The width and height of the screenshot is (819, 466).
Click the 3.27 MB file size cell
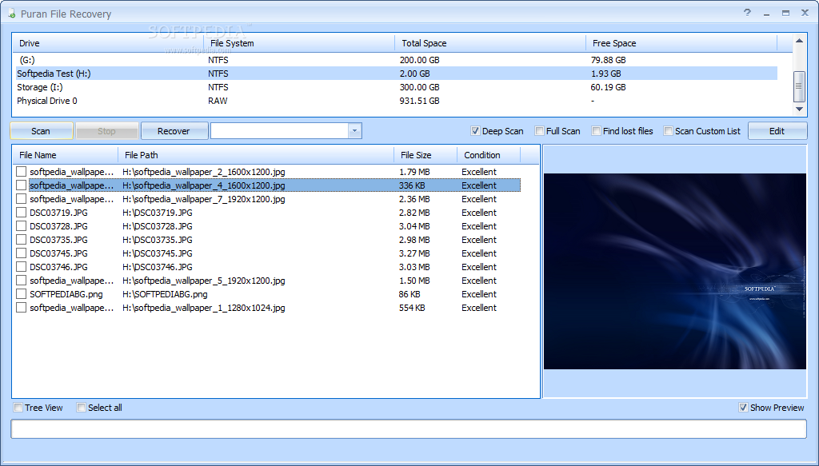point(415,253)
